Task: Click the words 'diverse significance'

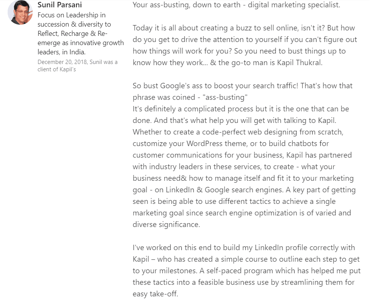Action: [x=166, y=224]
